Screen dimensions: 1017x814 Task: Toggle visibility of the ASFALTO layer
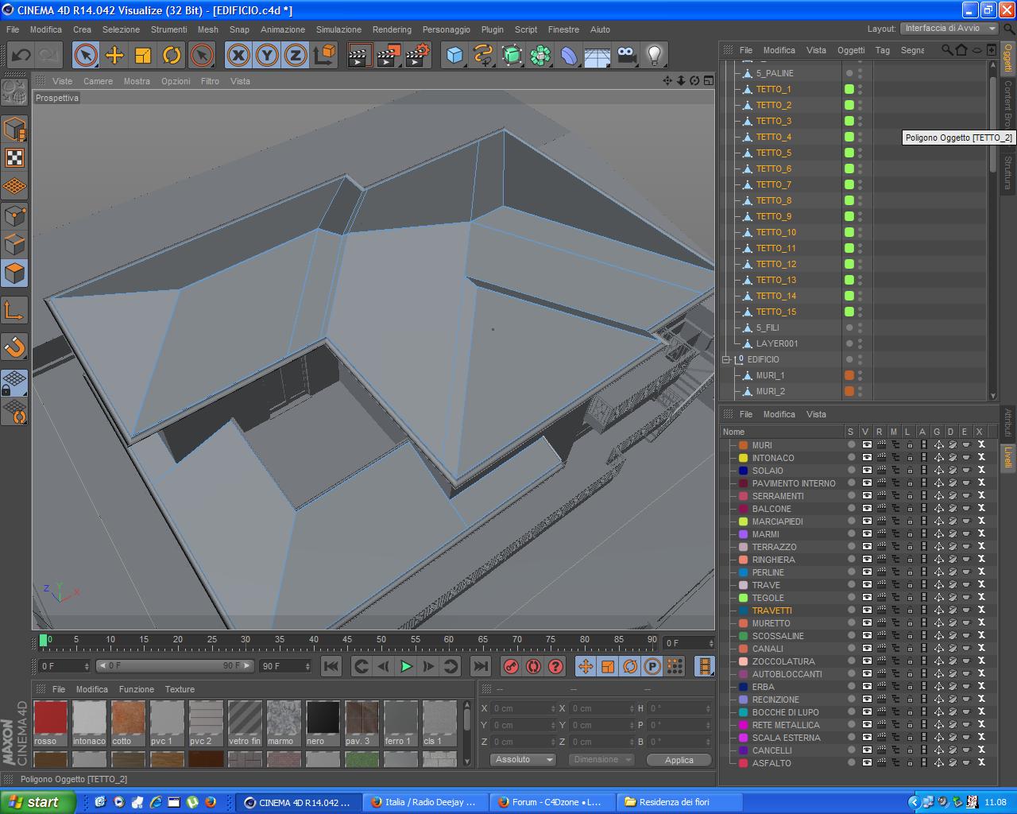(x=867, y=763)
